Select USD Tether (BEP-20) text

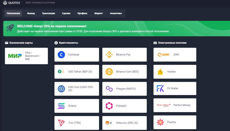click(x=80, y=72)
